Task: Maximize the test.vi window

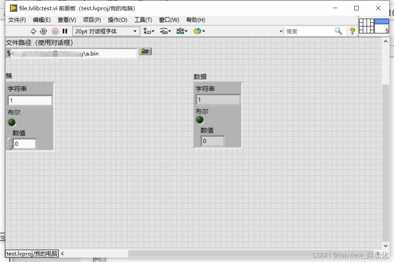Action: click(356, 8)
